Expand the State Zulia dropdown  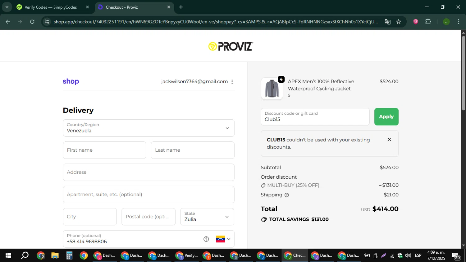click(207, 217)
